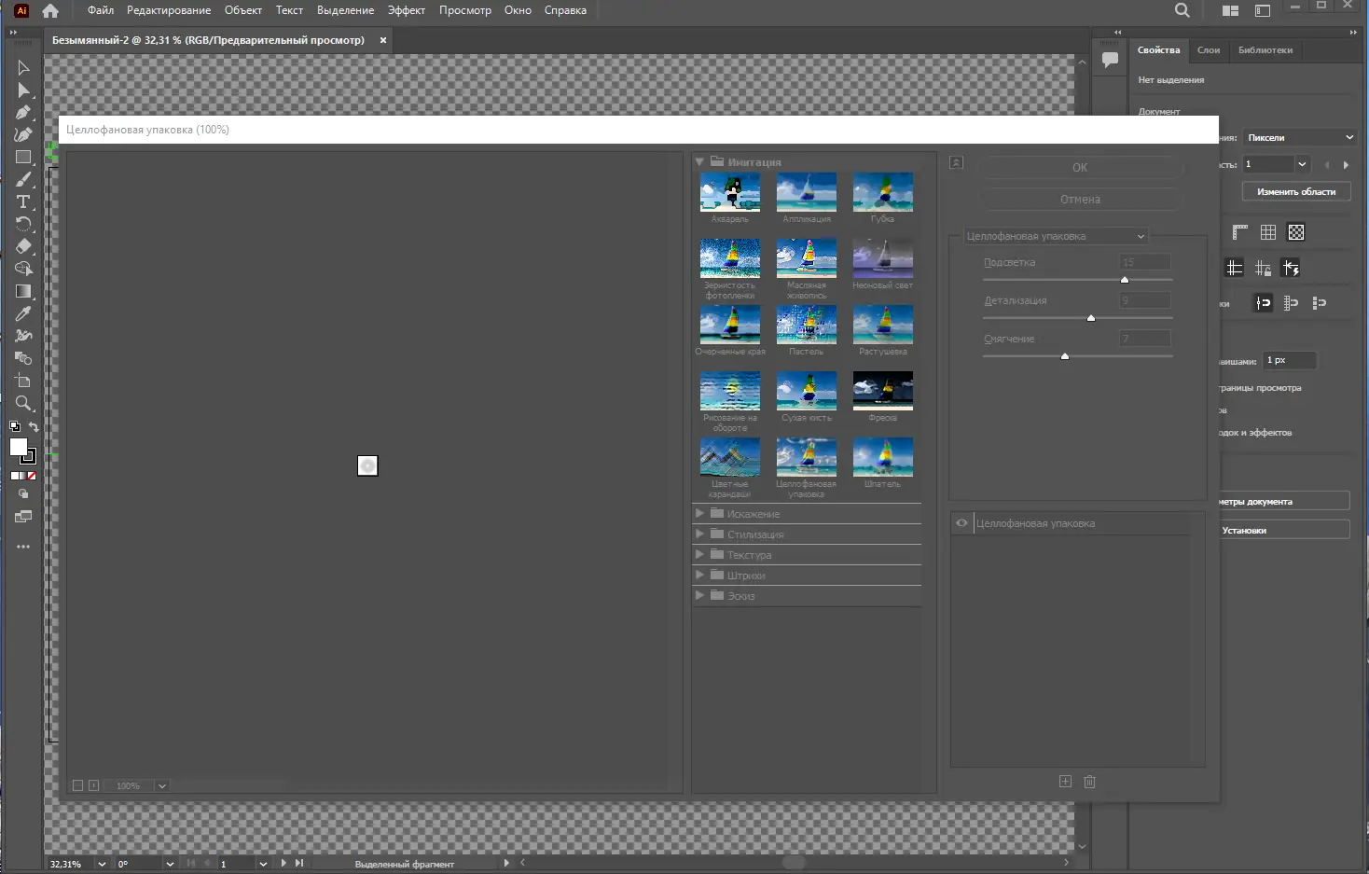The image size is (1369, 874).
Task: Collapse the Имитация filter folder
Action: pyautogui.click(x=699, y=162)
